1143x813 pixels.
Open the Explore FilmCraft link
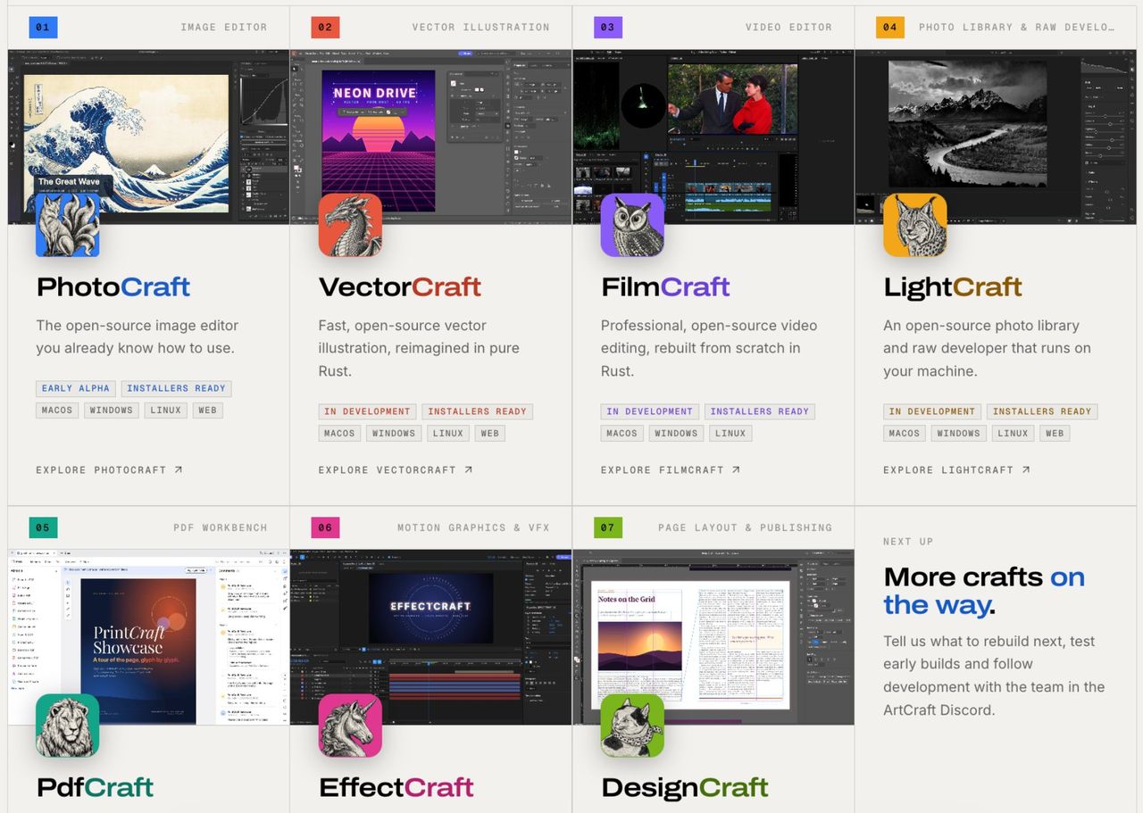pyautogui.click(x=671, y=469)
